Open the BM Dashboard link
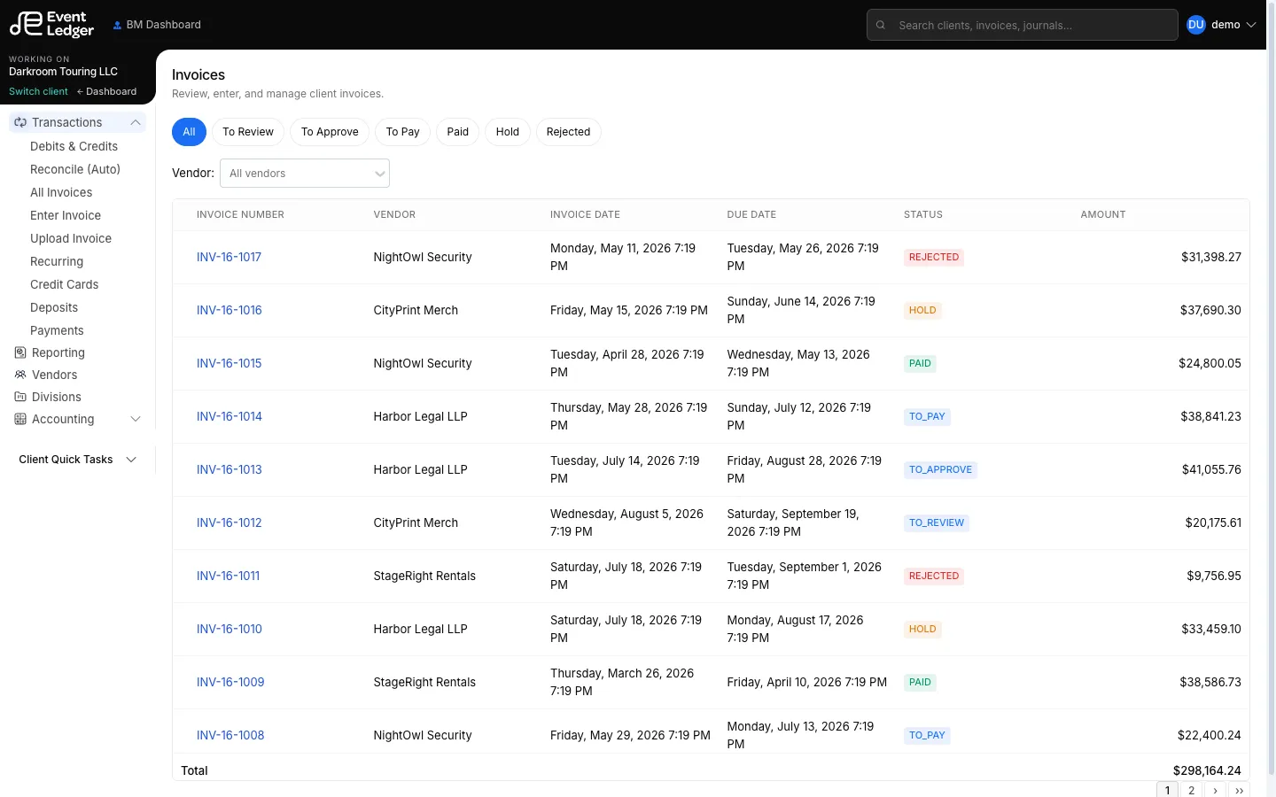 point(157,25)
